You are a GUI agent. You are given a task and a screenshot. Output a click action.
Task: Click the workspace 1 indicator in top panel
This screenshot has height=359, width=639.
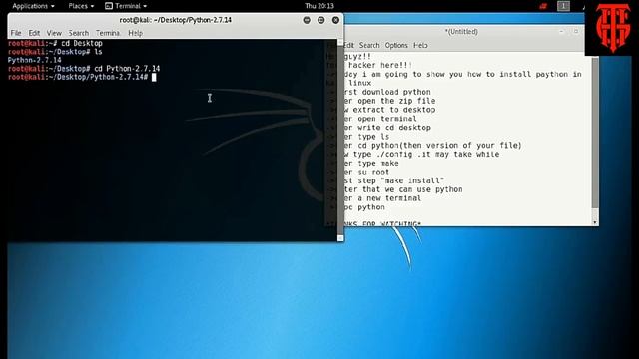(563, 6)
